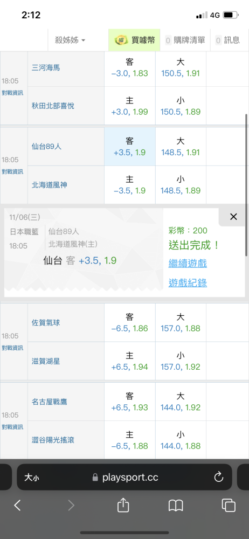Open the Safari tabs overview icon
The height and width of the screenshot is (539, 249).
click(229, 505)
